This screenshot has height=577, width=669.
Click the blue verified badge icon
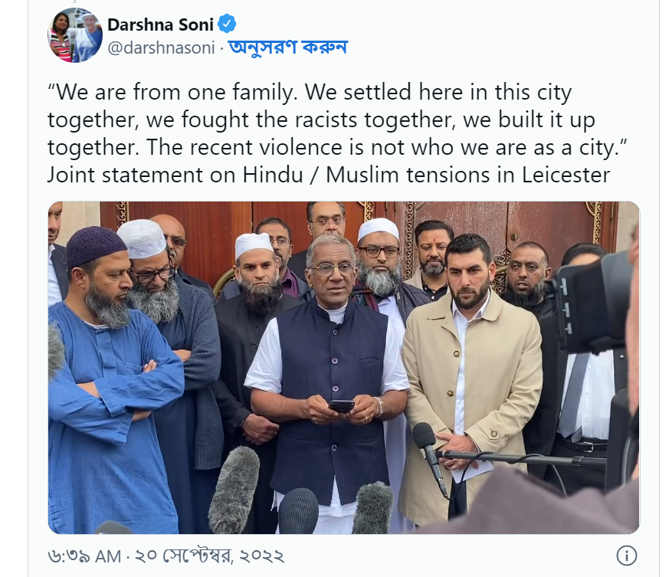tap(227, 24)
